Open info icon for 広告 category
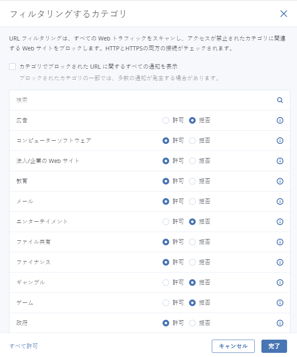The width and height of the screenshot is (297, 357). (x=280, y=120)
